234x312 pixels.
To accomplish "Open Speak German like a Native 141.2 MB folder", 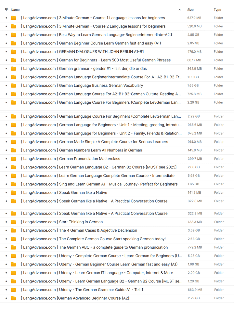I will coord(64,193).
